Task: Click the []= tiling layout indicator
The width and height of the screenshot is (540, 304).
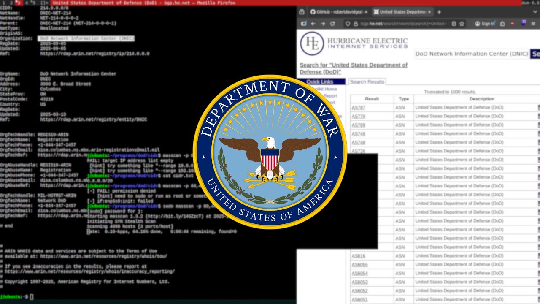Action: (x=44, y=3)
